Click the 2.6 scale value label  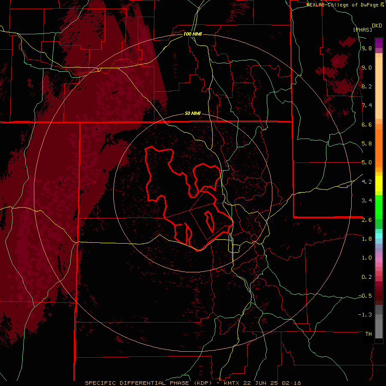click(367, 220)
